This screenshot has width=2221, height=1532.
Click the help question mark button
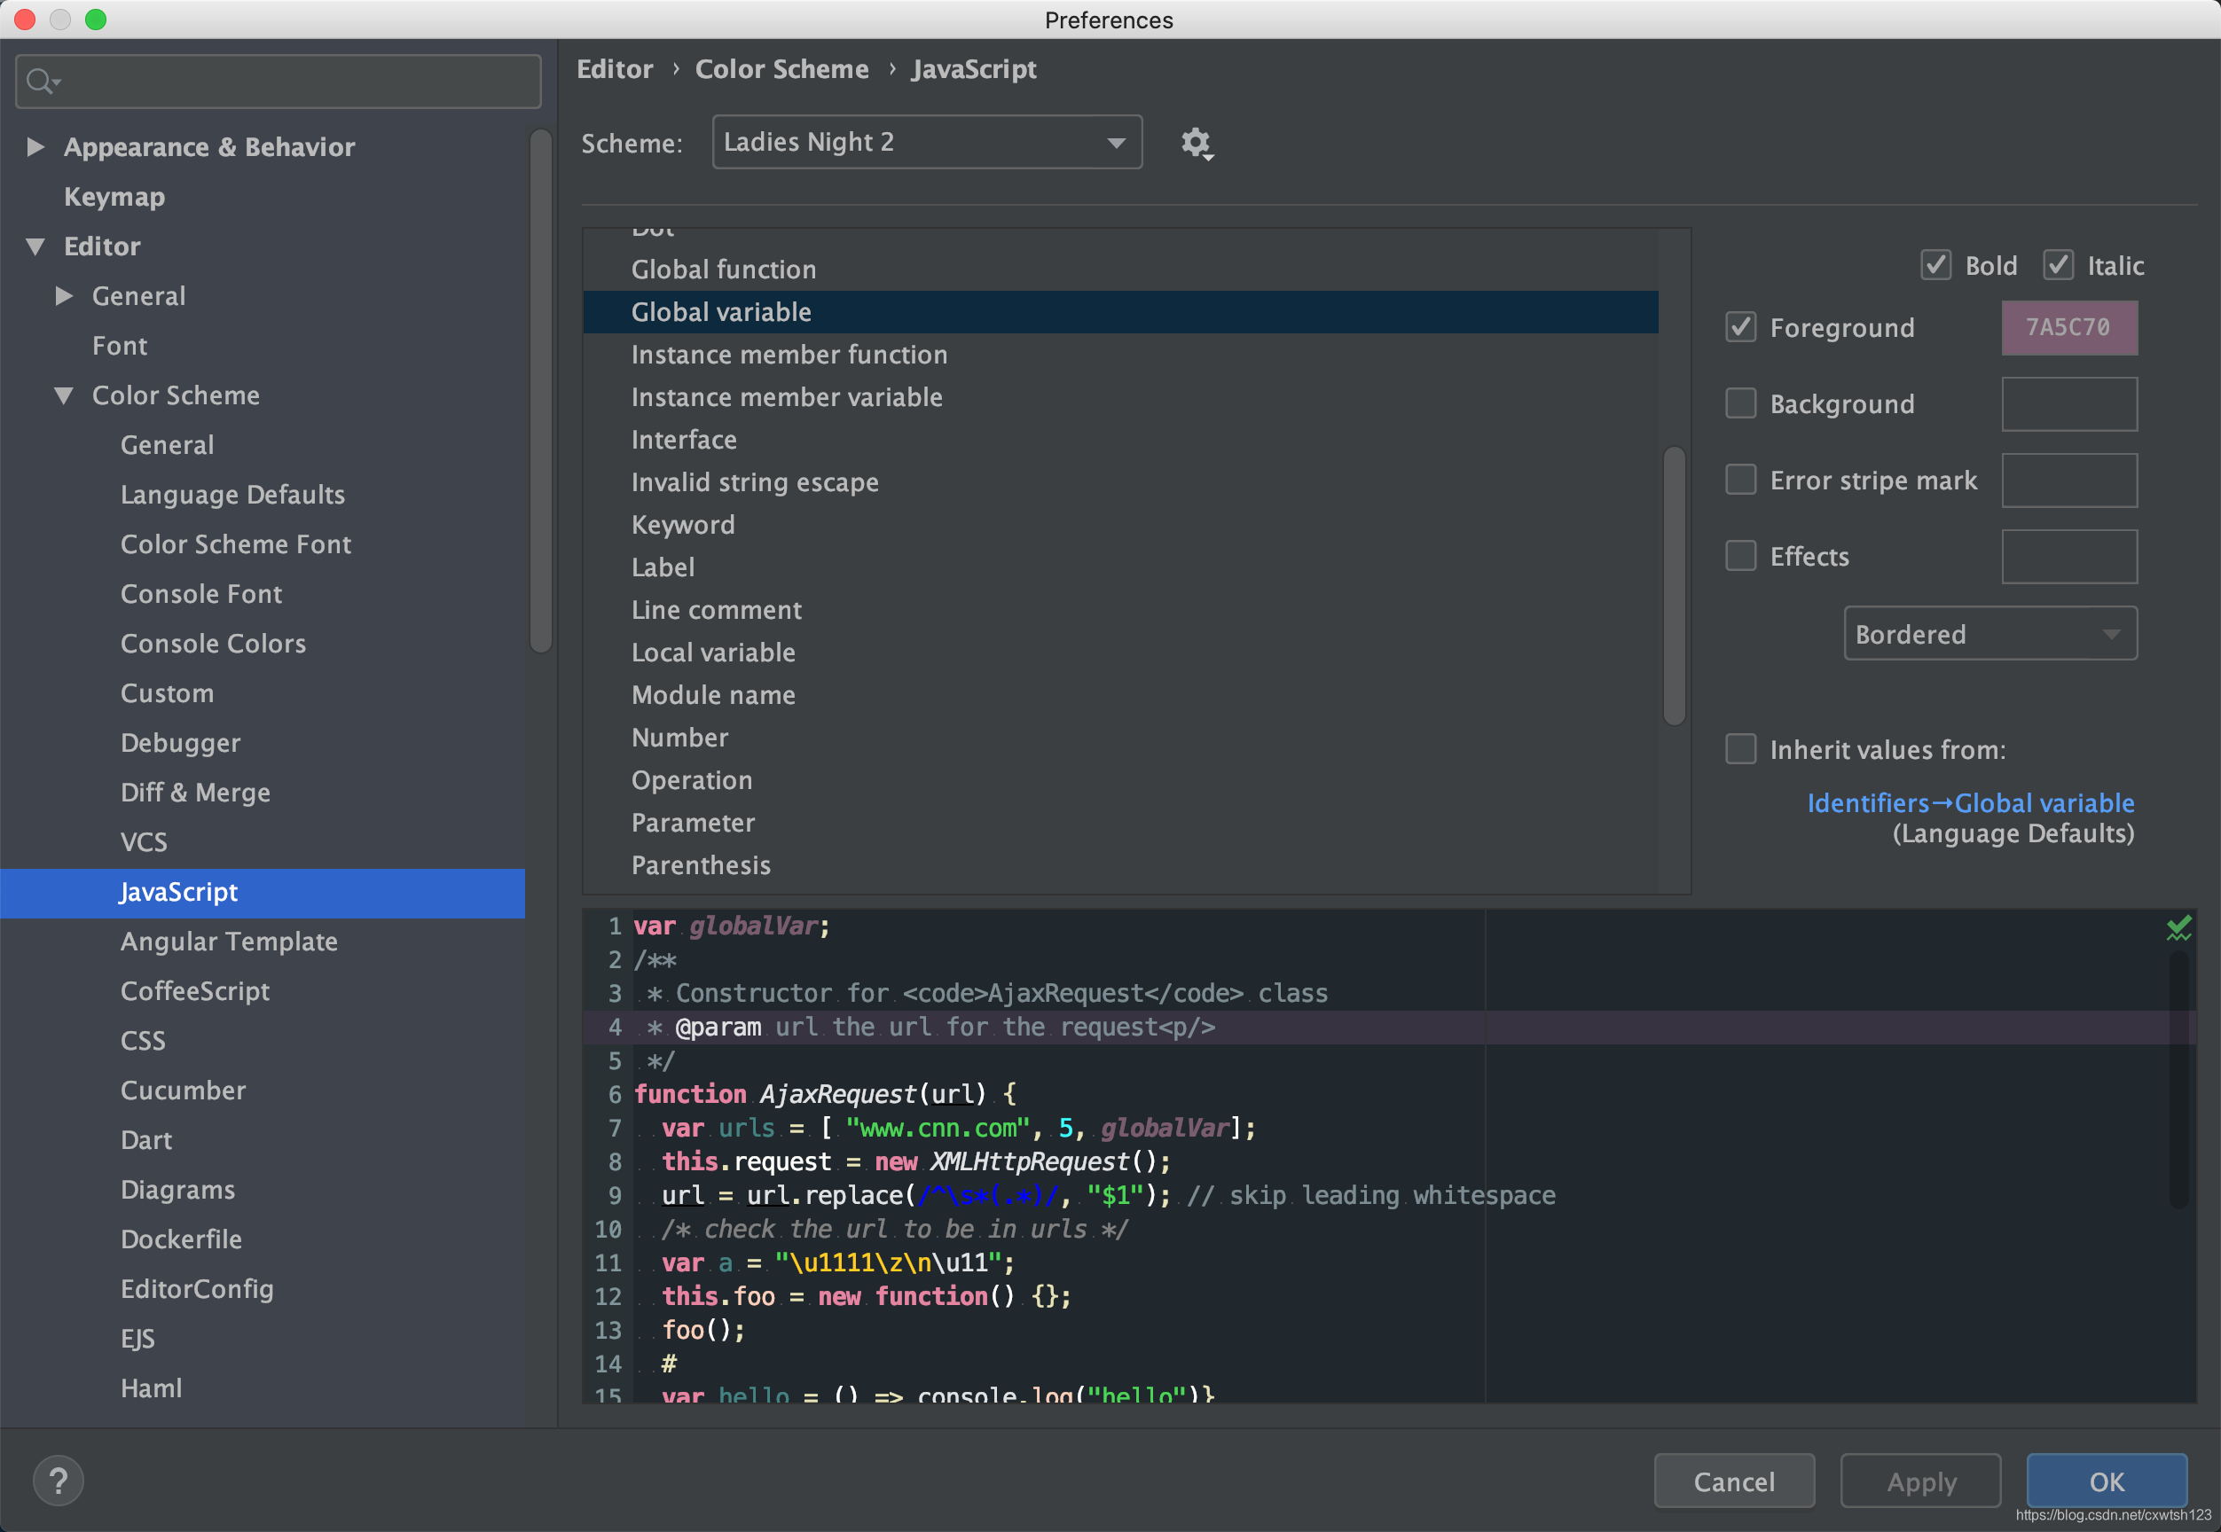[58, 1481]
